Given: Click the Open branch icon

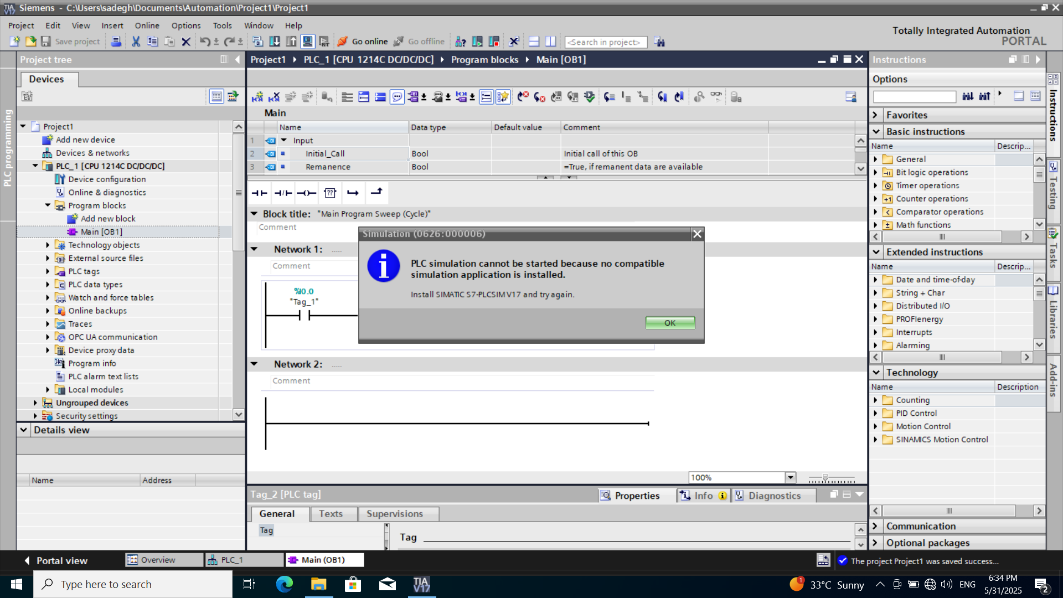Looking at the screenshot, I should pyautogui.click(x=353, y=193).
